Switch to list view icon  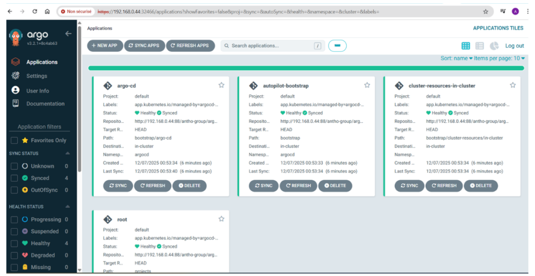click(x=480, y=46)
